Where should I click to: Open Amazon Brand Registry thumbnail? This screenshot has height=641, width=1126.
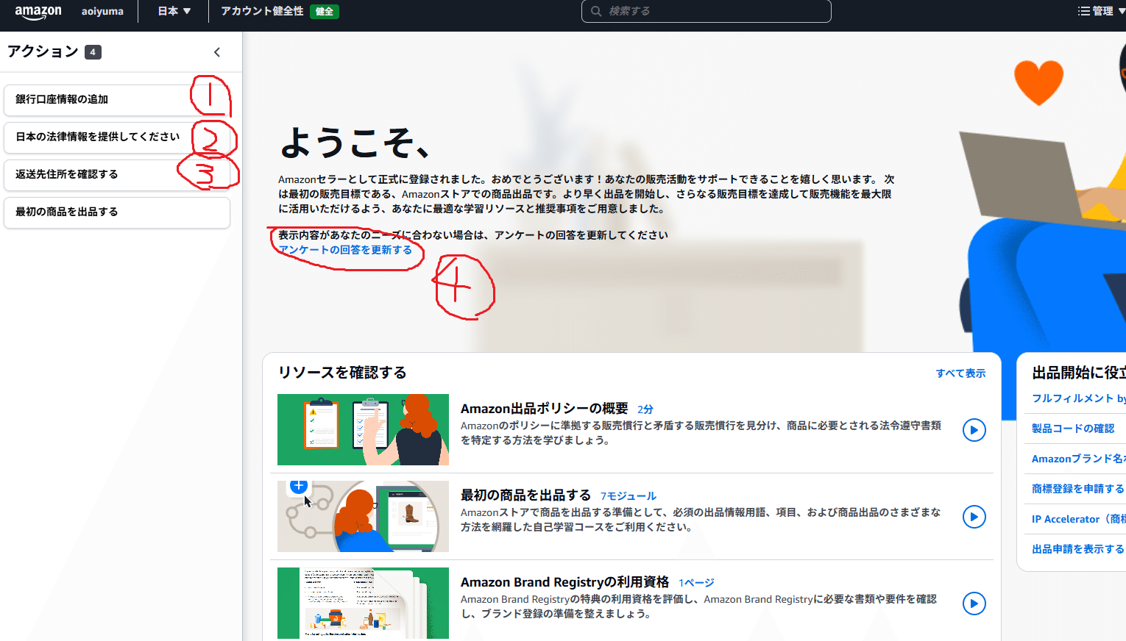tap(363, 603)
